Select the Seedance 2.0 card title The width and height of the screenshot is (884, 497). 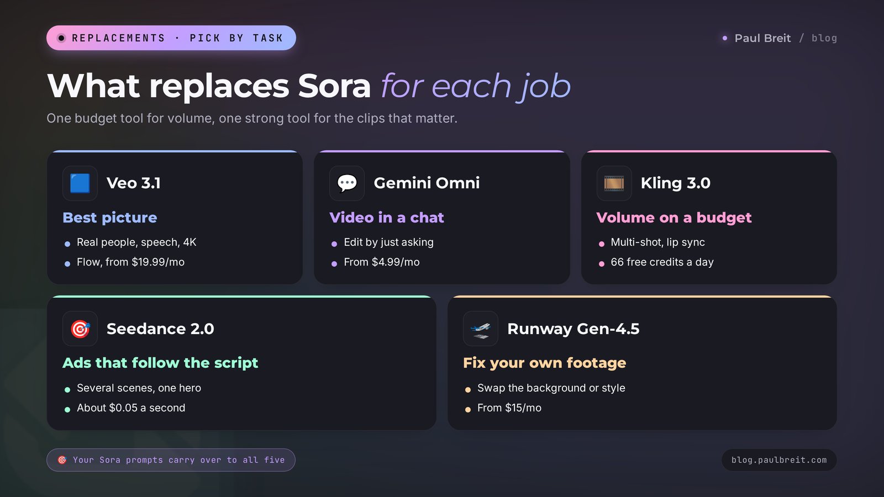click(x=160, y=329)
